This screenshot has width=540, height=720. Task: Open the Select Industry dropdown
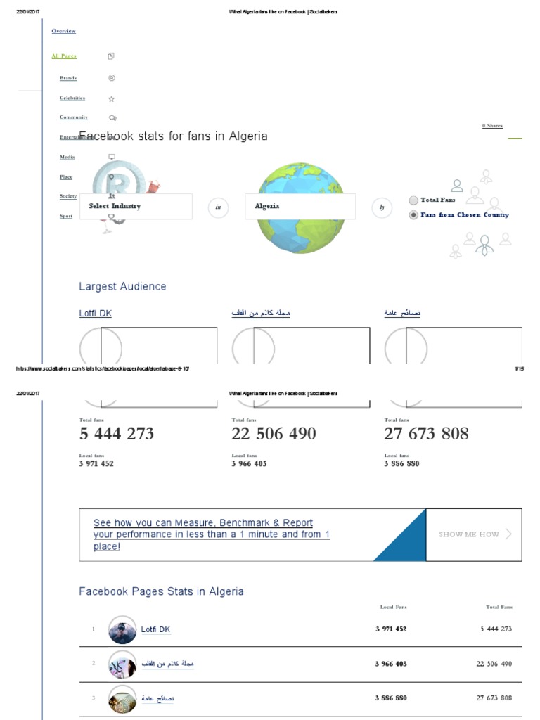pyautogui.click(x=136, y=207)
